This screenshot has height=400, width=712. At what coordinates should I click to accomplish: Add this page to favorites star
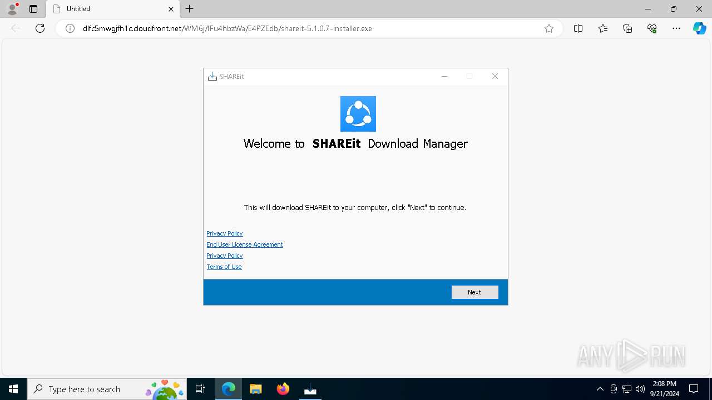(549, 28)
